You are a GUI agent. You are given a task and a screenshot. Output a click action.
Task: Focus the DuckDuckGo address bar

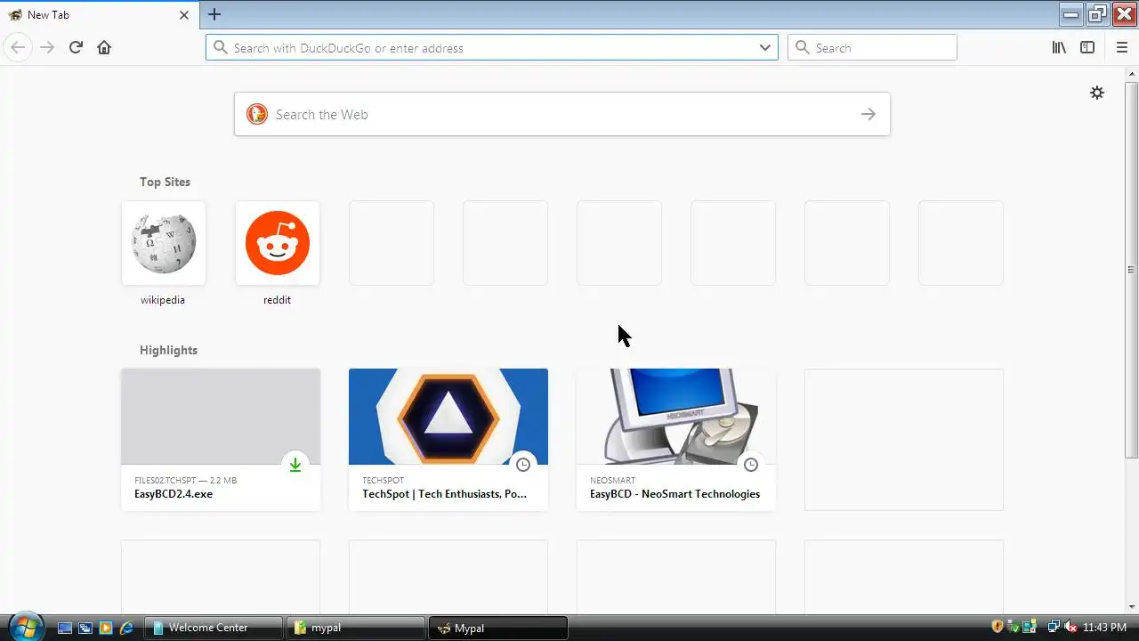(x=492, y=48)
